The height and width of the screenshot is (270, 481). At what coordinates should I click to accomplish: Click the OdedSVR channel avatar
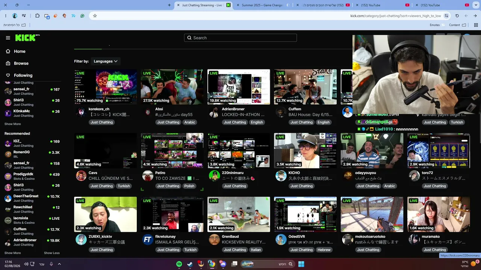pos(281,239)
